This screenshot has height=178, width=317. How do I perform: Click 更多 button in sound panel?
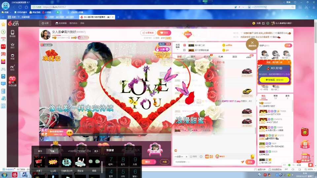[x=96, y=151]
